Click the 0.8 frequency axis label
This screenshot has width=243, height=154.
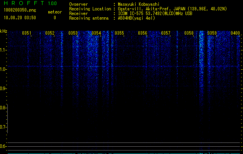coord(3,108)
